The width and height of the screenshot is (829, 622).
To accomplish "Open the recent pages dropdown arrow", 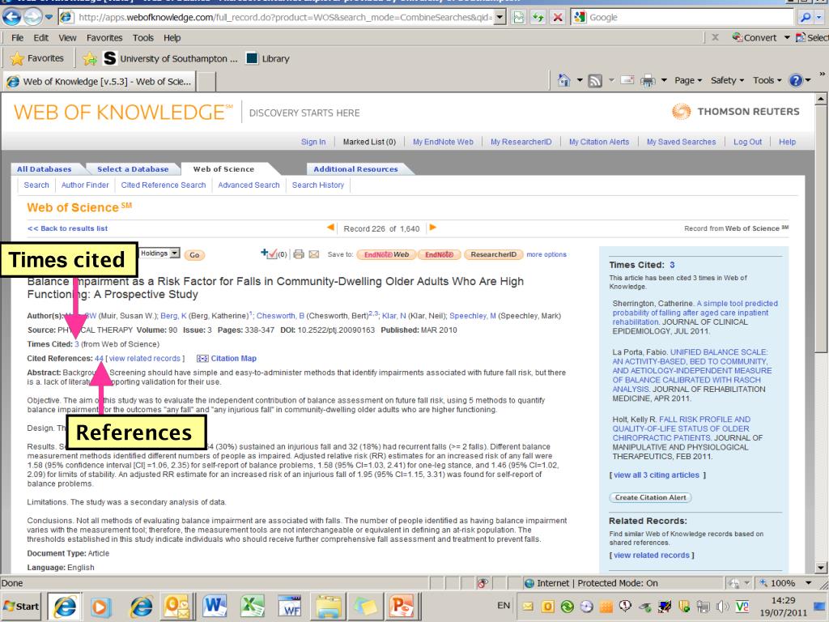I will coord(49,17).
